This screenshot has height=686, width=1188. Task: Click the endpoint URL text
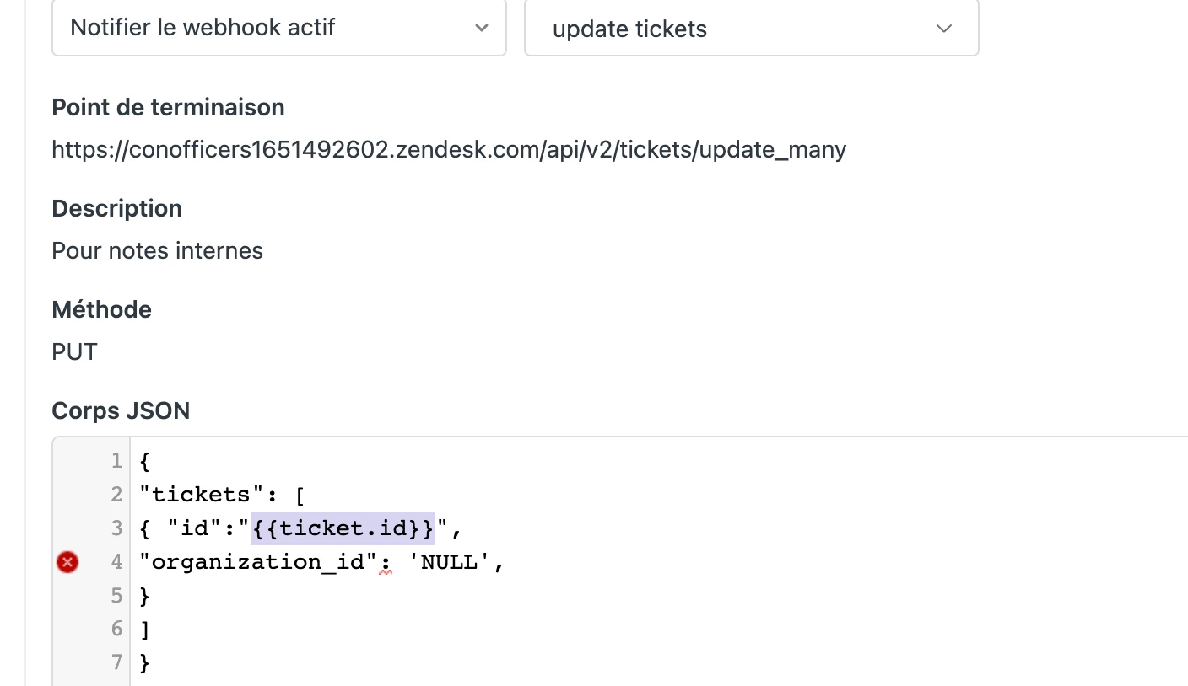click(x=449, y=150)
